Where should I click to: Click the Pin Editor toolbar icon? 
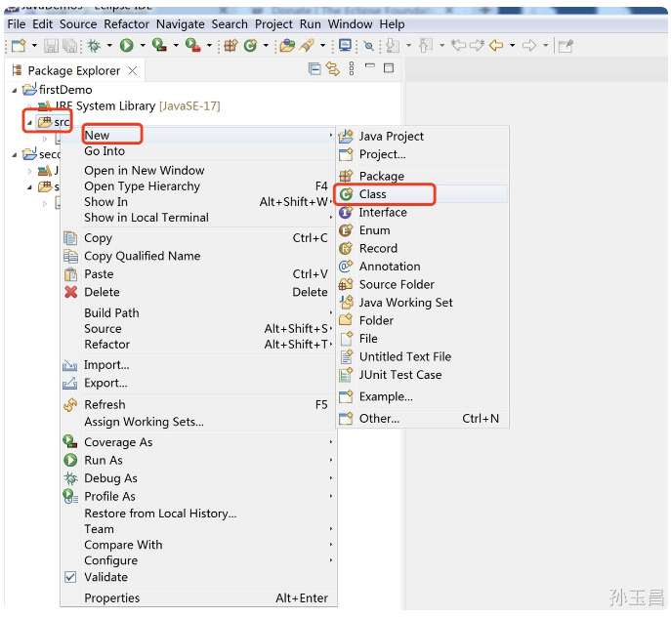click(x=566, y=45)
